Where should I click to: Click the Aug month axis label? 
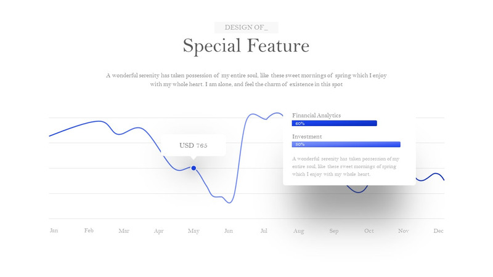point(299,231)
